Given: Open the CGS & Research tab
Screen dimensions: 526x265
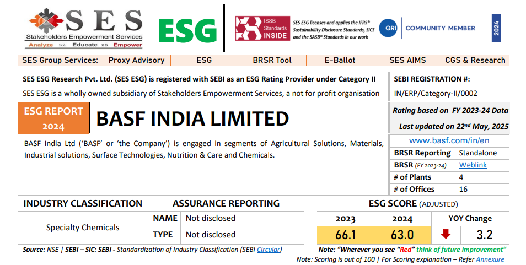Looking at the screenshot, I should pyautogui.click(x=475, y=60).
